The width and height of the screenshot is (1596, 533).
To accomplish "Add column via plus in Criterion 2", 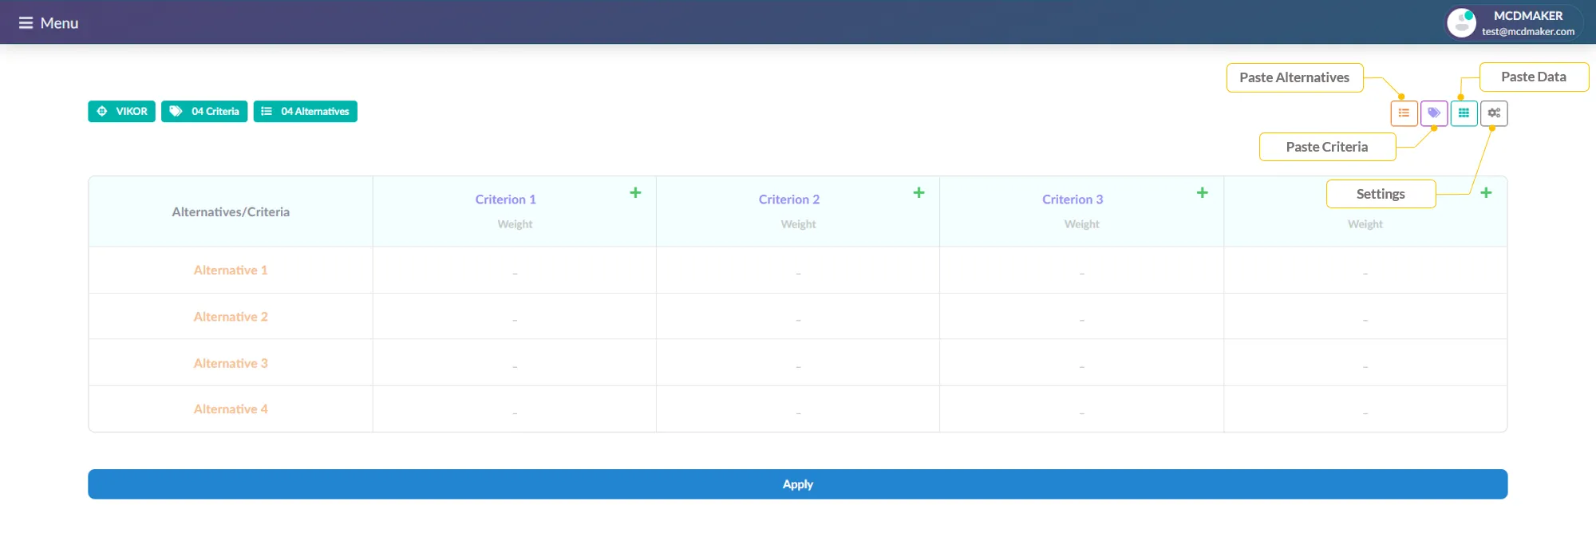I will (x=918, y=192).
